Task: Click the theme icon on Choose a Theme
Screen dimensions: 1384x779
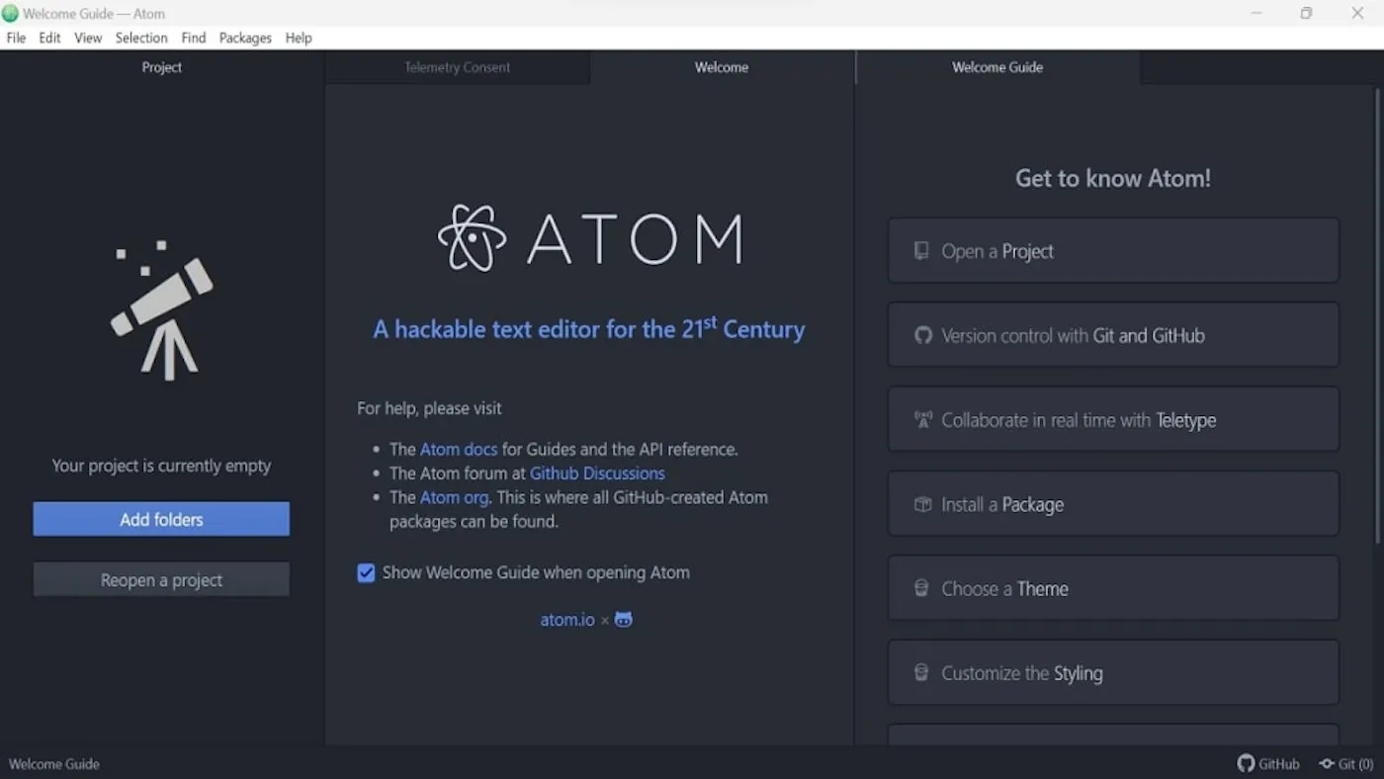Action: 921,588
